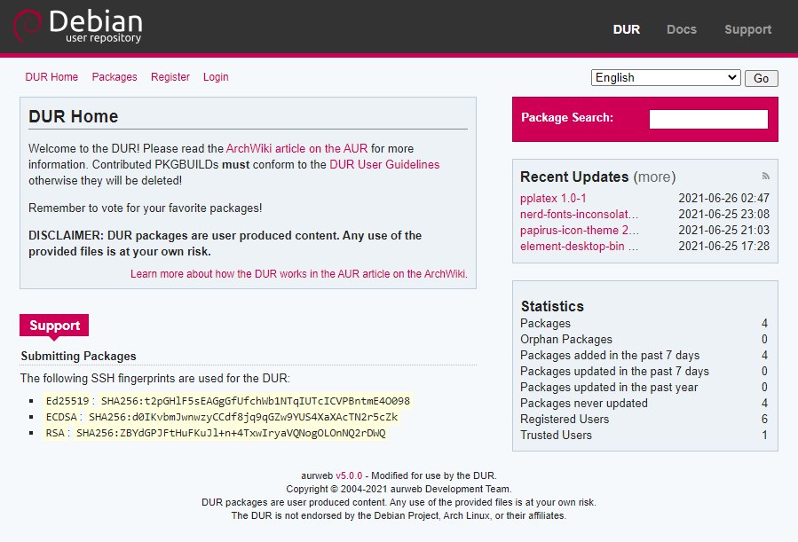Screen dimensions: 798x542
Task: Click the DISCLAIMER paragraph text
Action: tap(225, 244)
